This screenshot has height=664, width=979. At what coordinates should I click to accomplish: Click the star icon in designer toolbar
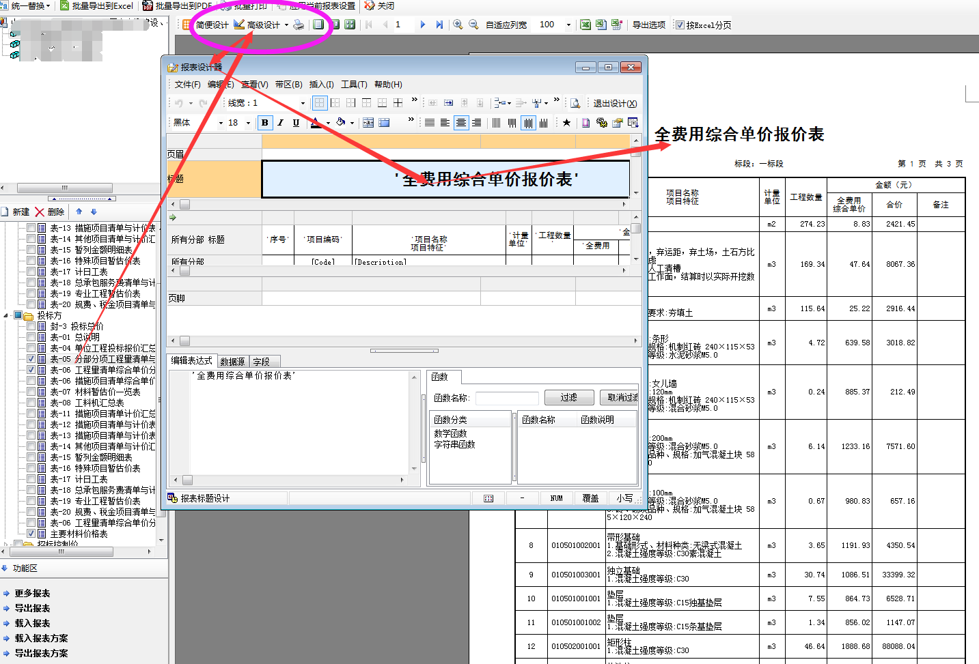pos(566,123)
